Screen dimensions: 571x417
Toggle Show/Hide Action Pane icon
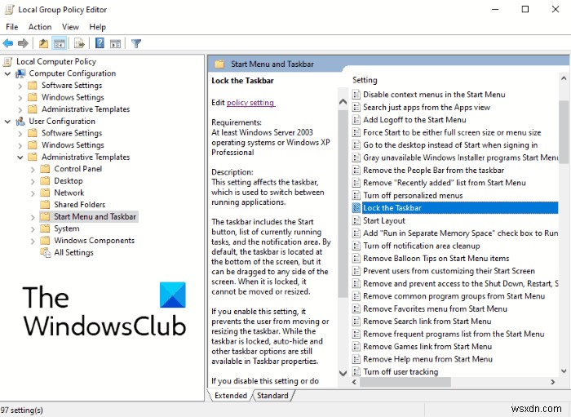116,44
